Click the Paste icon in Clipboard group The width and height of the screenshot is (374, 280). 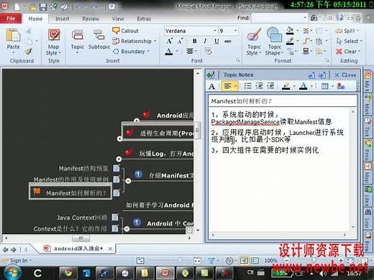pyautogui.click(x=13, y=35)
